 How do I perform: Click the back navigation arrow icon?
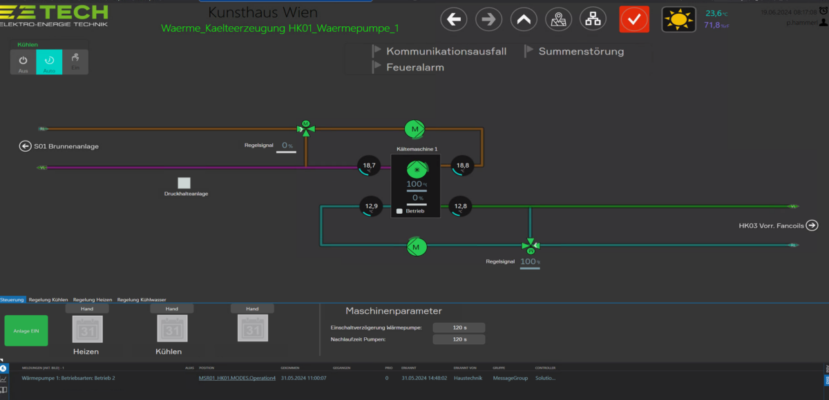[454, 19]
